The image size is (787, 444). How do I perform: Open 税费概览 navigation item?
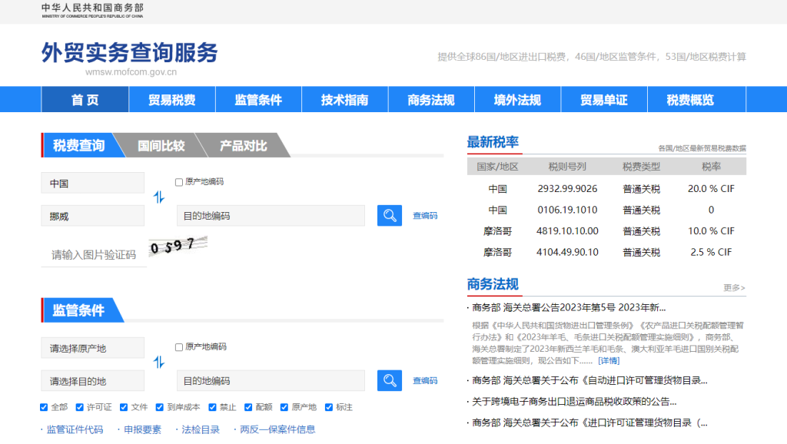(x=690, y=99)
